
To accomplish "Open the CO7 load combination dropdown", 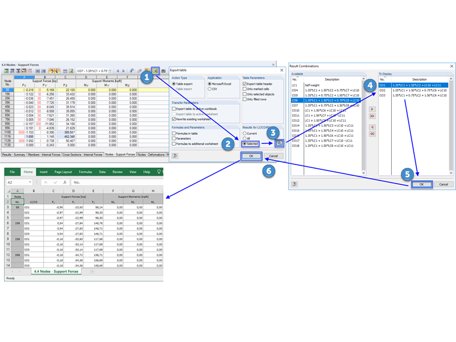I will click(x=110, y=71).
